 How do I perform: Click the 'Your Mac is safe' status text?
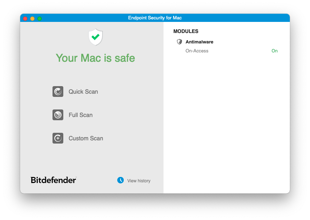pos(95,58)
